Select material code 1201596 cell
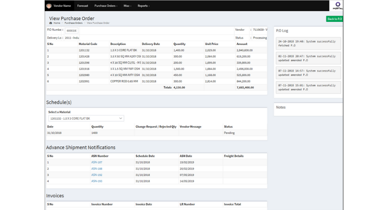The width and height of the screenshot is (375, 210). pyautogui.click(x=84, y=63)
